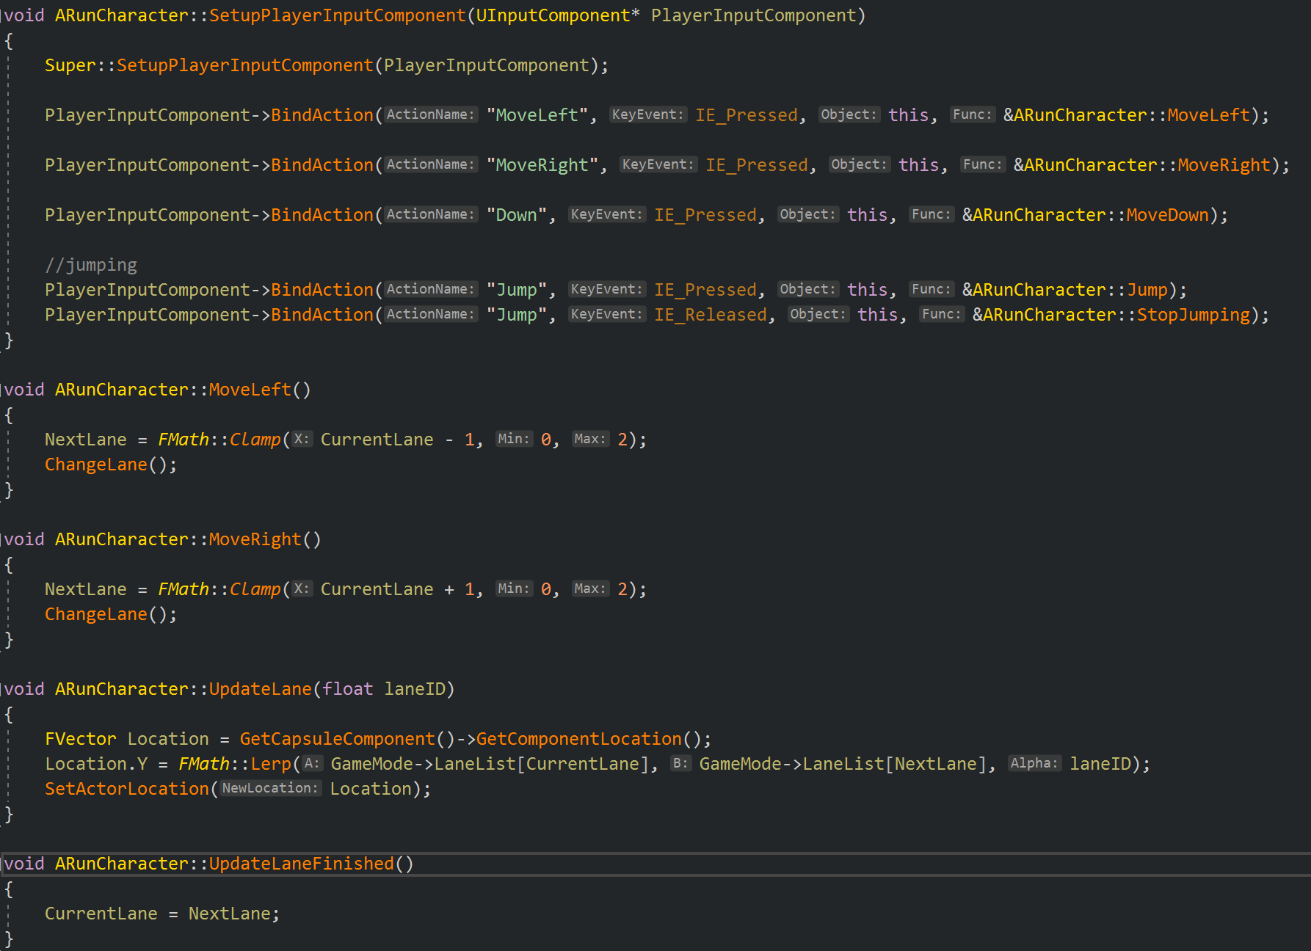Click the Lerp function call
The image size is (1311, 951).
[x=271, y=764]
